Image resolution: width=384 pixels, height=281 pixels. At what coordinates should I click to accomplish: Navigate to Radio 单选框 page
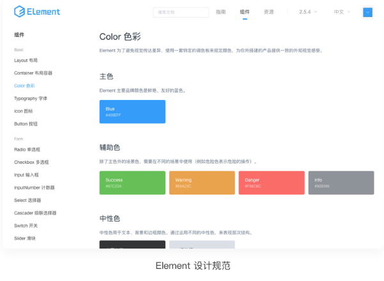click(x=27, y=149)
